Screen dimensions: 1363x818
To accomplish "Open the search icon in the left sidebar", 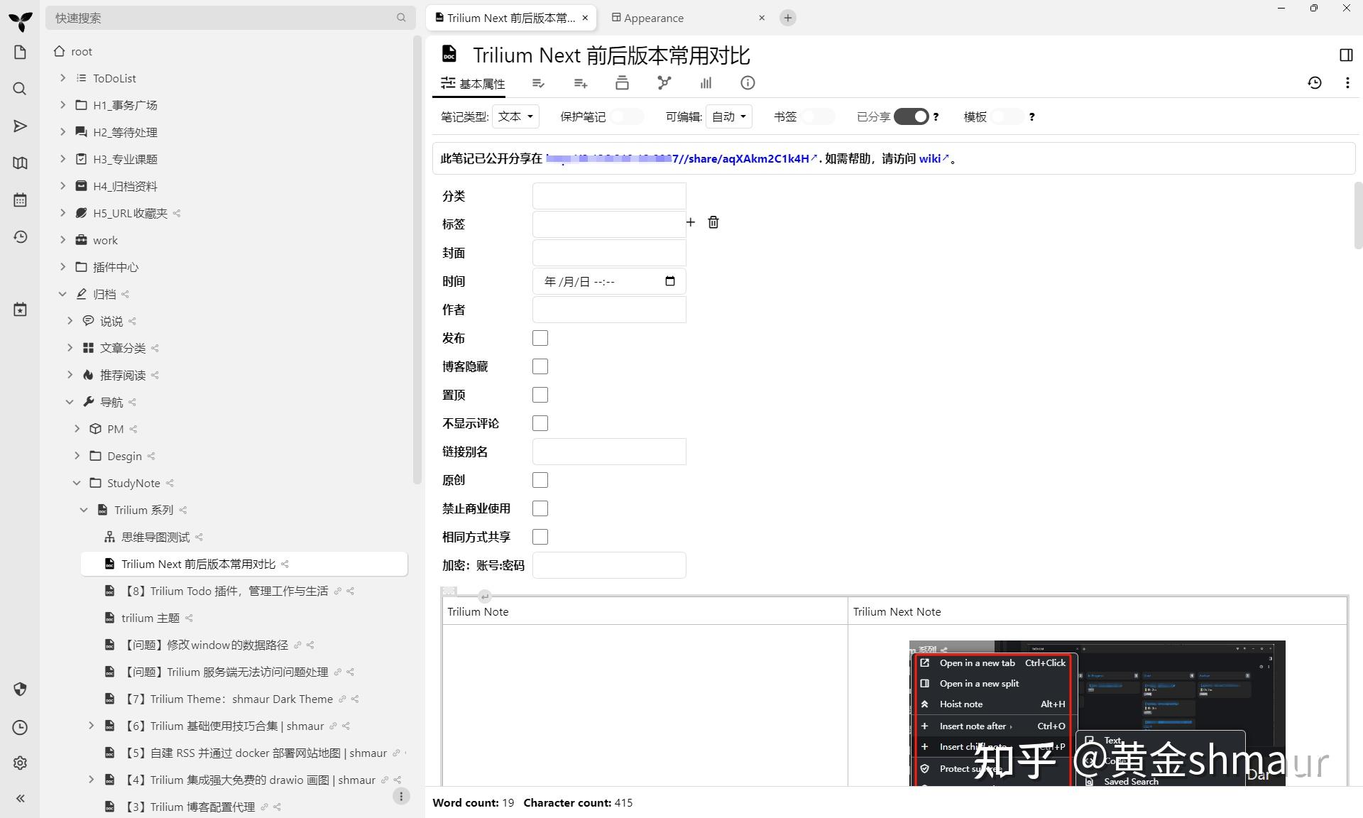I will [20, 89].
